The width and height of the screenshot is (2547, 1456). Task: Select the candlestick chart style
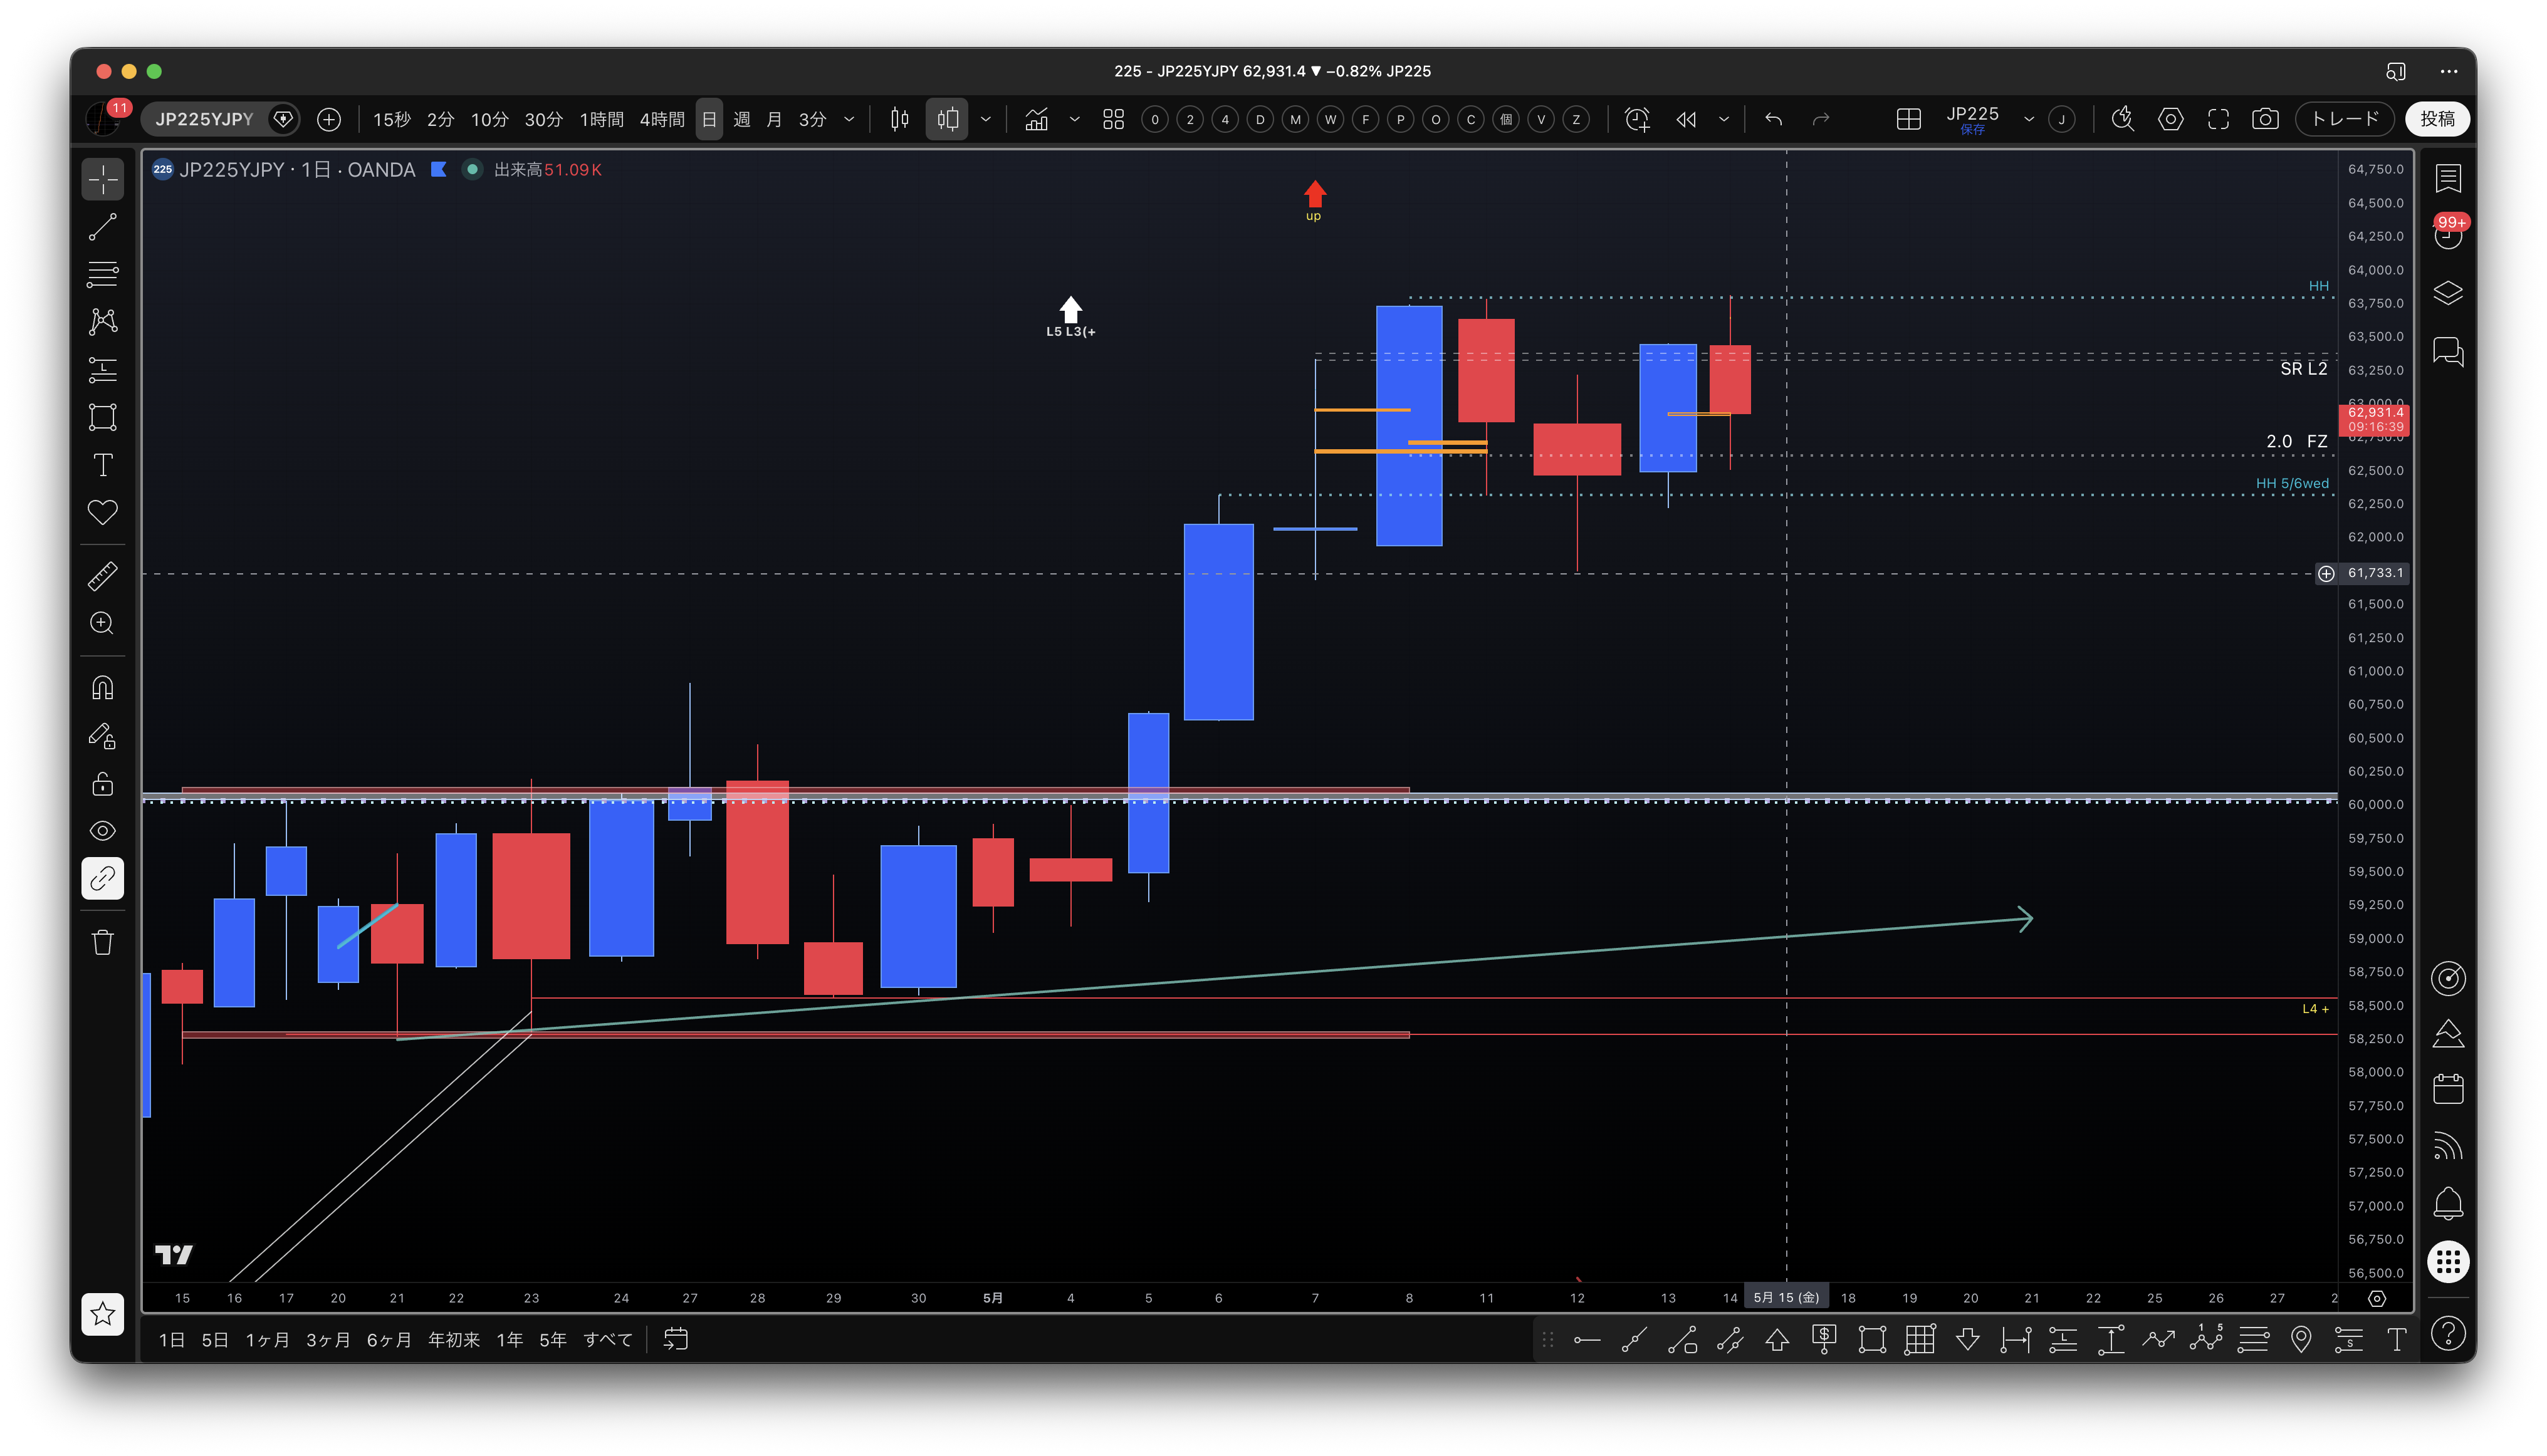point(899,120)
